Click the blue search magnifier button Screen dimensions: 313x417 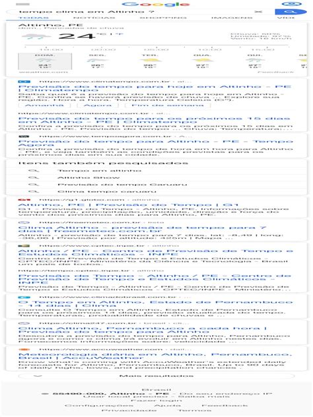click(290, 12)
